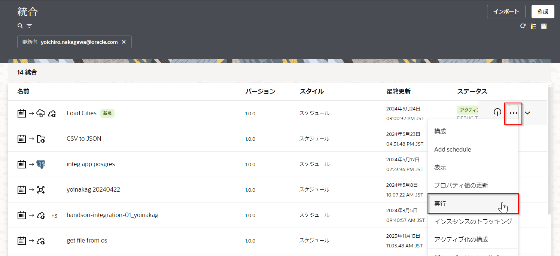Click the refresh icon in header
Image resolution: width=560 pixels, height=256 pixels.
point(523,26)
